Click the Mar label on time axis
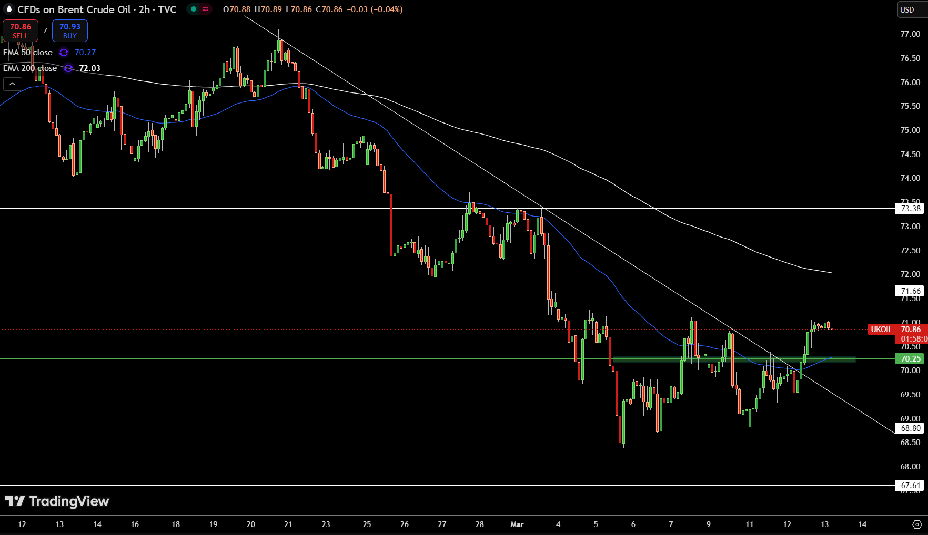The width and height of the screenshot is (928, 535). tap(517, 524)
